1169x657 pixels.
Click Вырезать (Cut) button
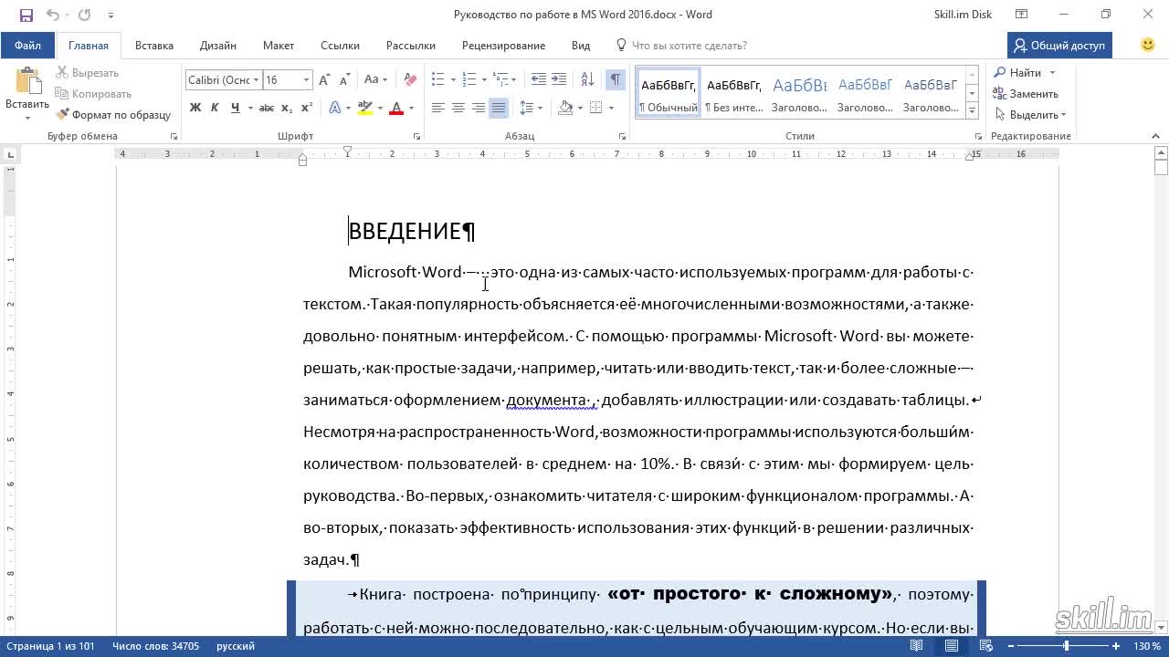[88, 73]
